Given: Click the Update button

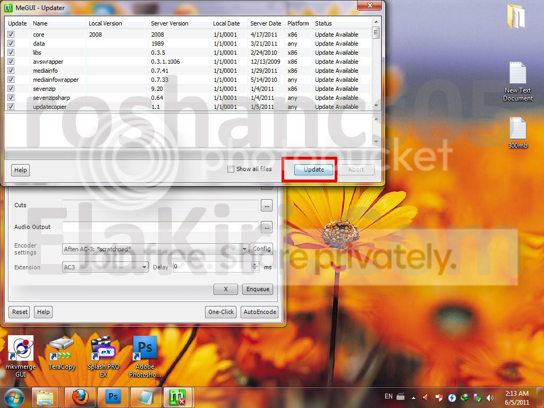Looking at the screenshot, I should click(x=313, y=169).
